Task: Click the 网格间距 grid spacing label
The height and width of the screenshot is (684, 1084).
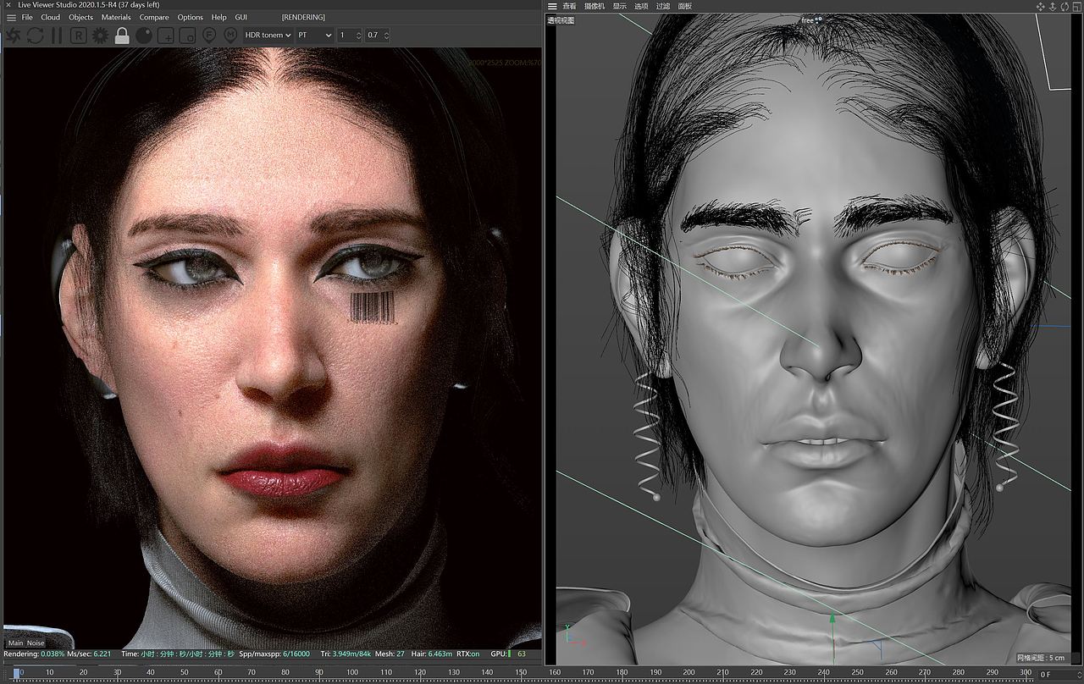Action: pos(1042,658)
